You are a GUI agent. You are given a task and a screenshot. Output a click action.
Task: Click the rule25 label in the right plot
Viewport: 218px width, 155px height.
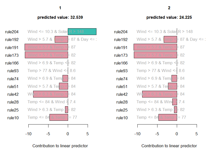click(x=122, y=110)
